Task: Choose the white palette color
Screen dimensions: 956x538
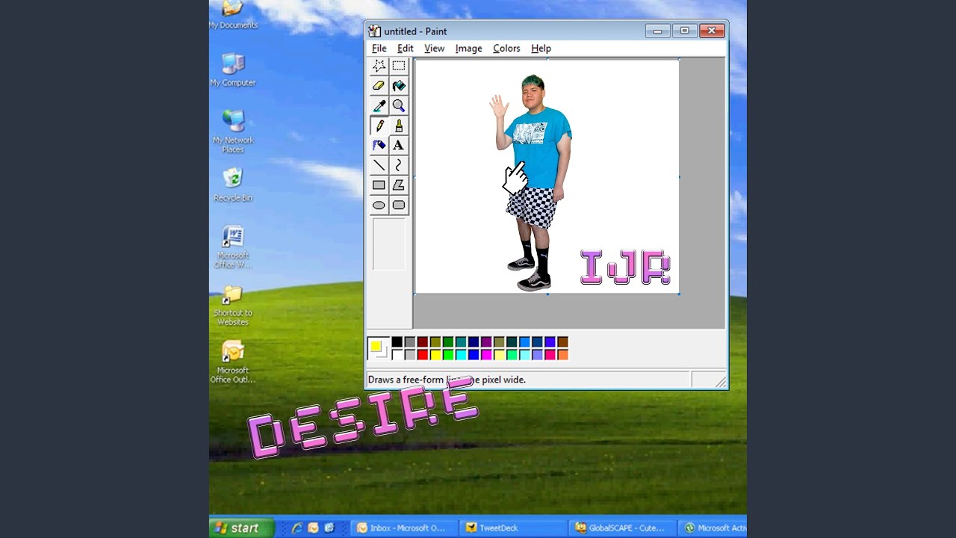Action: (x=397, y=355)
